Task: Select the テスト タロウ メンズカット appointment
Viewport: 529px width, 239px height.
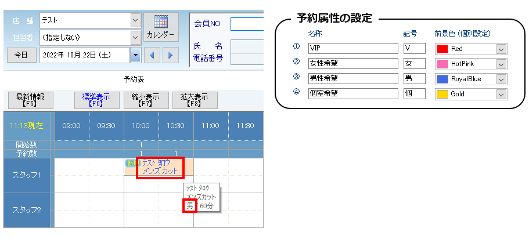Action: [160, 167]
